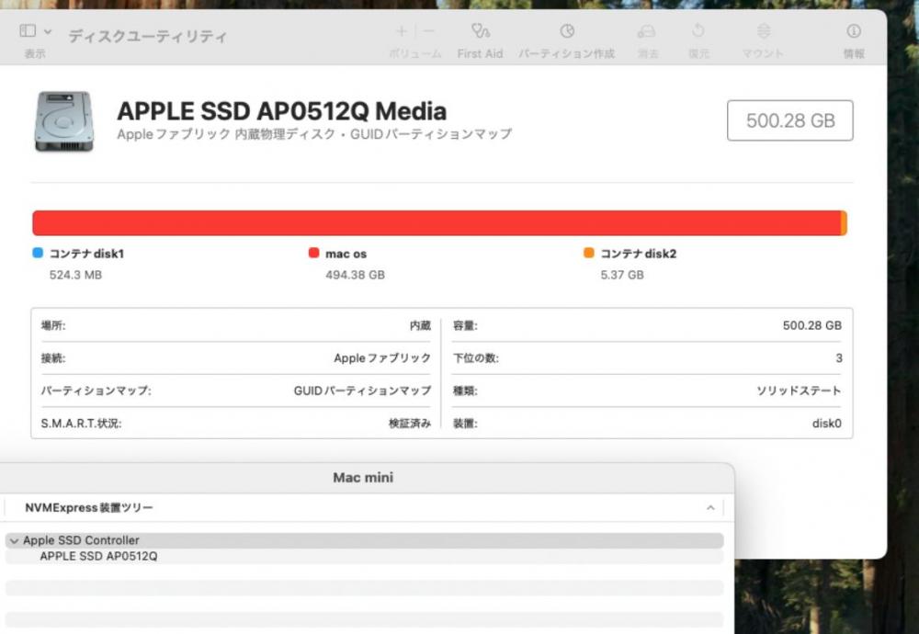Click the 接続 row value Appleファブリック
The image size is (919, 634).
382,358
